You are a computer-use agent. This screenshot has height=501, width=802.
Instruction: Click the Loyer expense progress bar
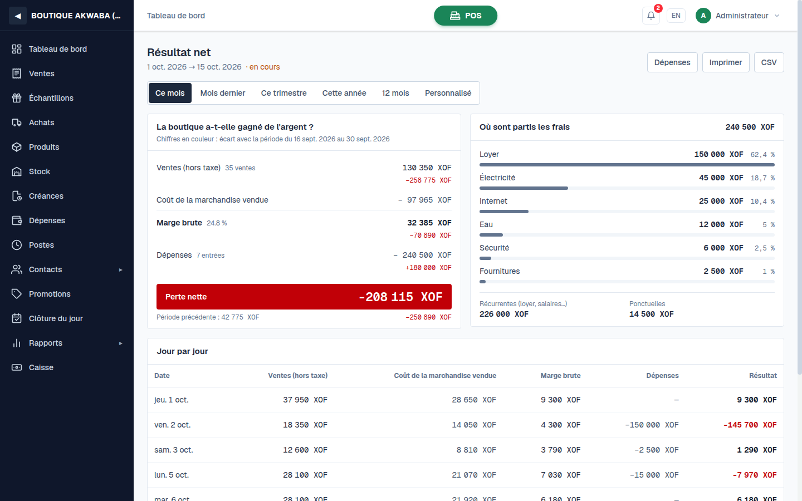(627, 165)
